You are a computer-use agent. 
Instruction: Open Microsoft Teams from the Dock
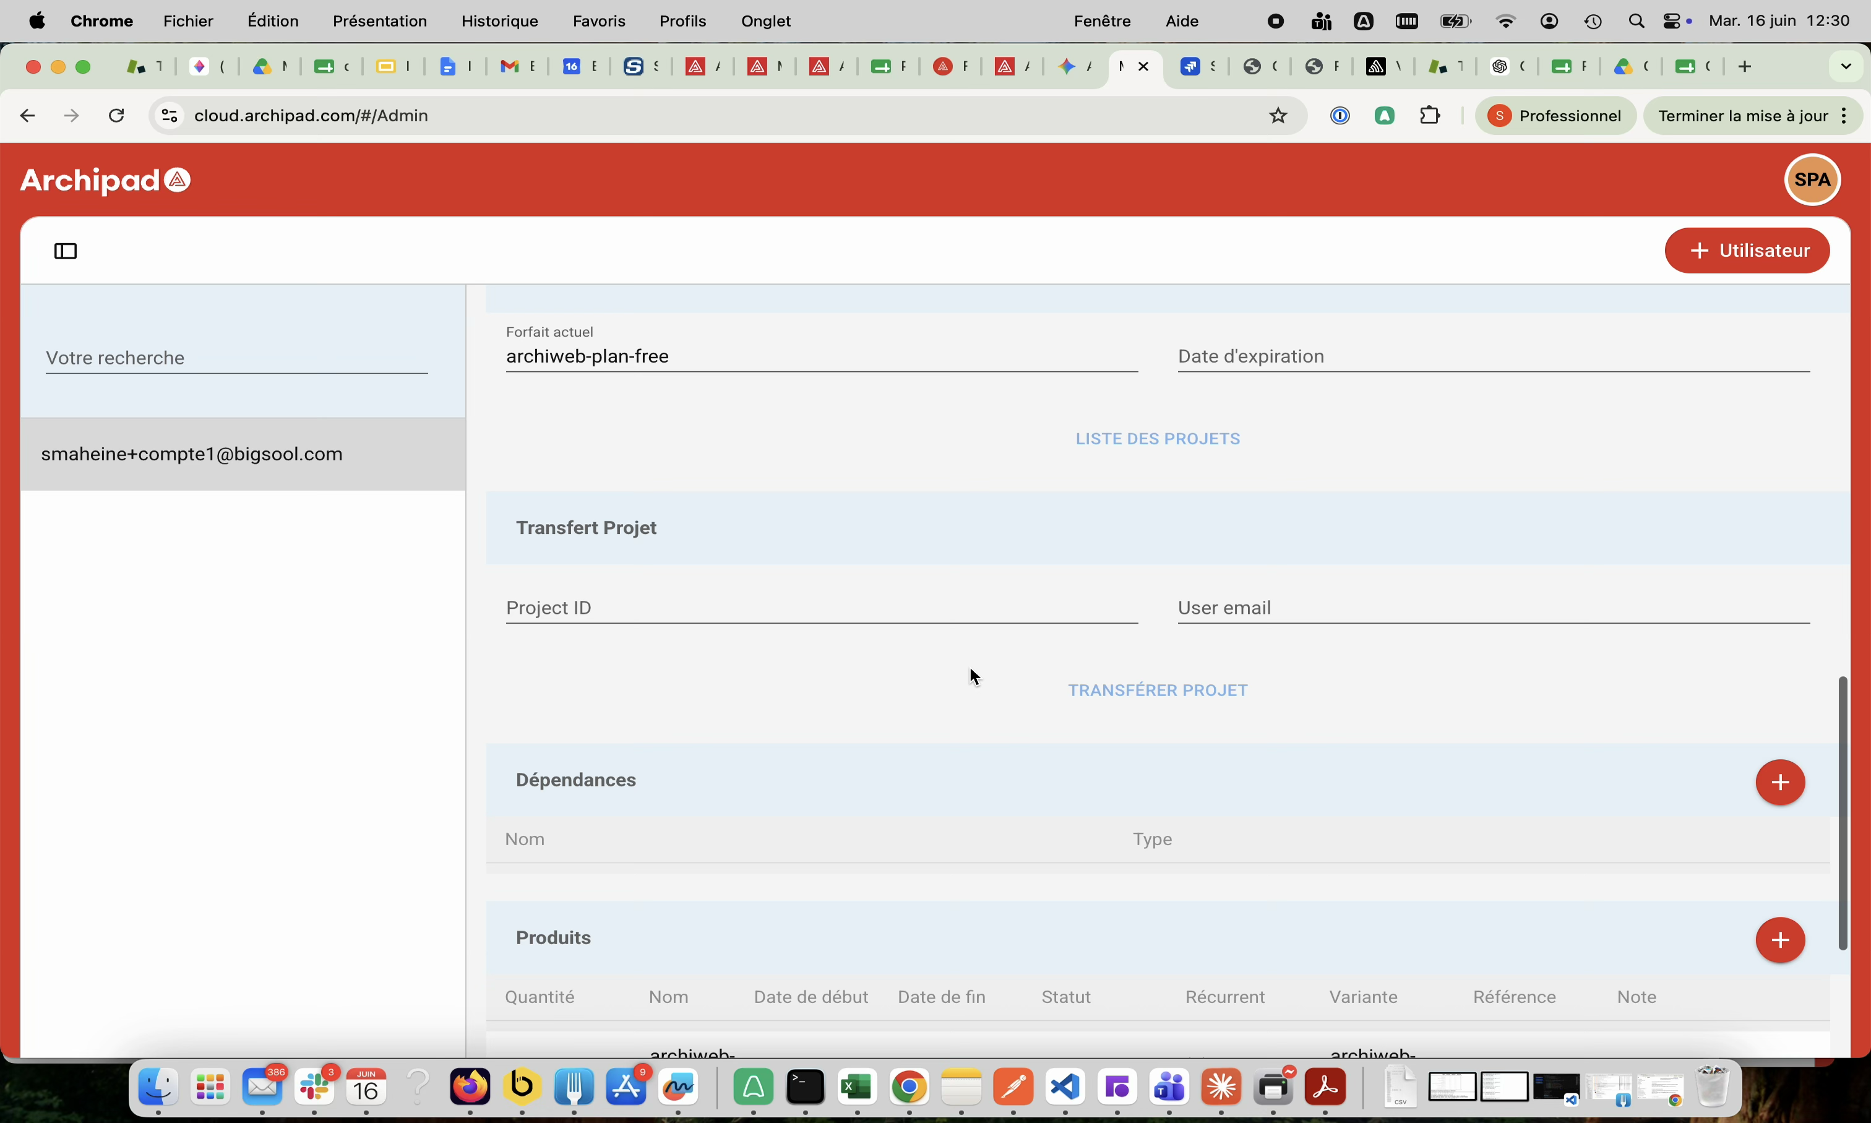(1169, 1088)
